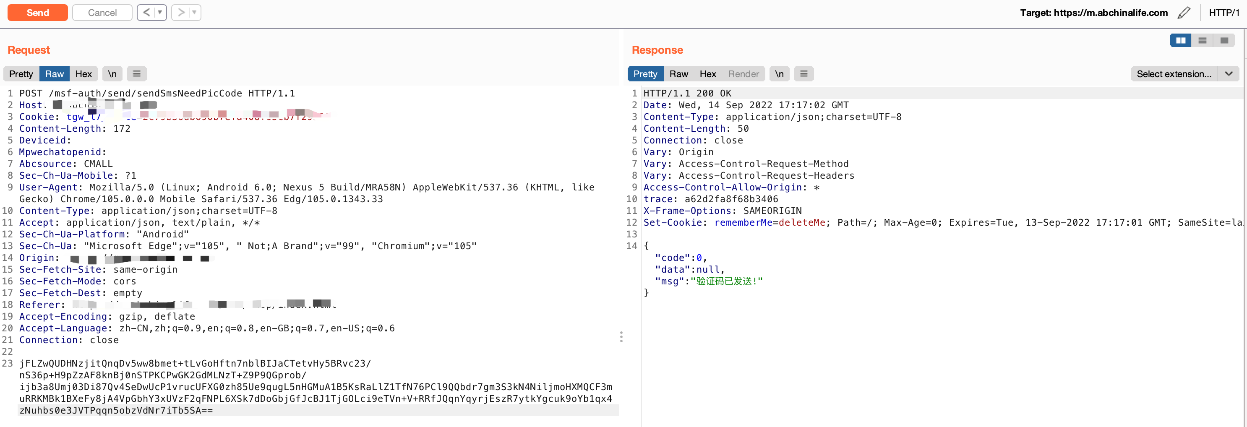Select combined tab layout icon
Image resolution: width=1247 pixels, height=427 pixels.
tap(1224, 40)
